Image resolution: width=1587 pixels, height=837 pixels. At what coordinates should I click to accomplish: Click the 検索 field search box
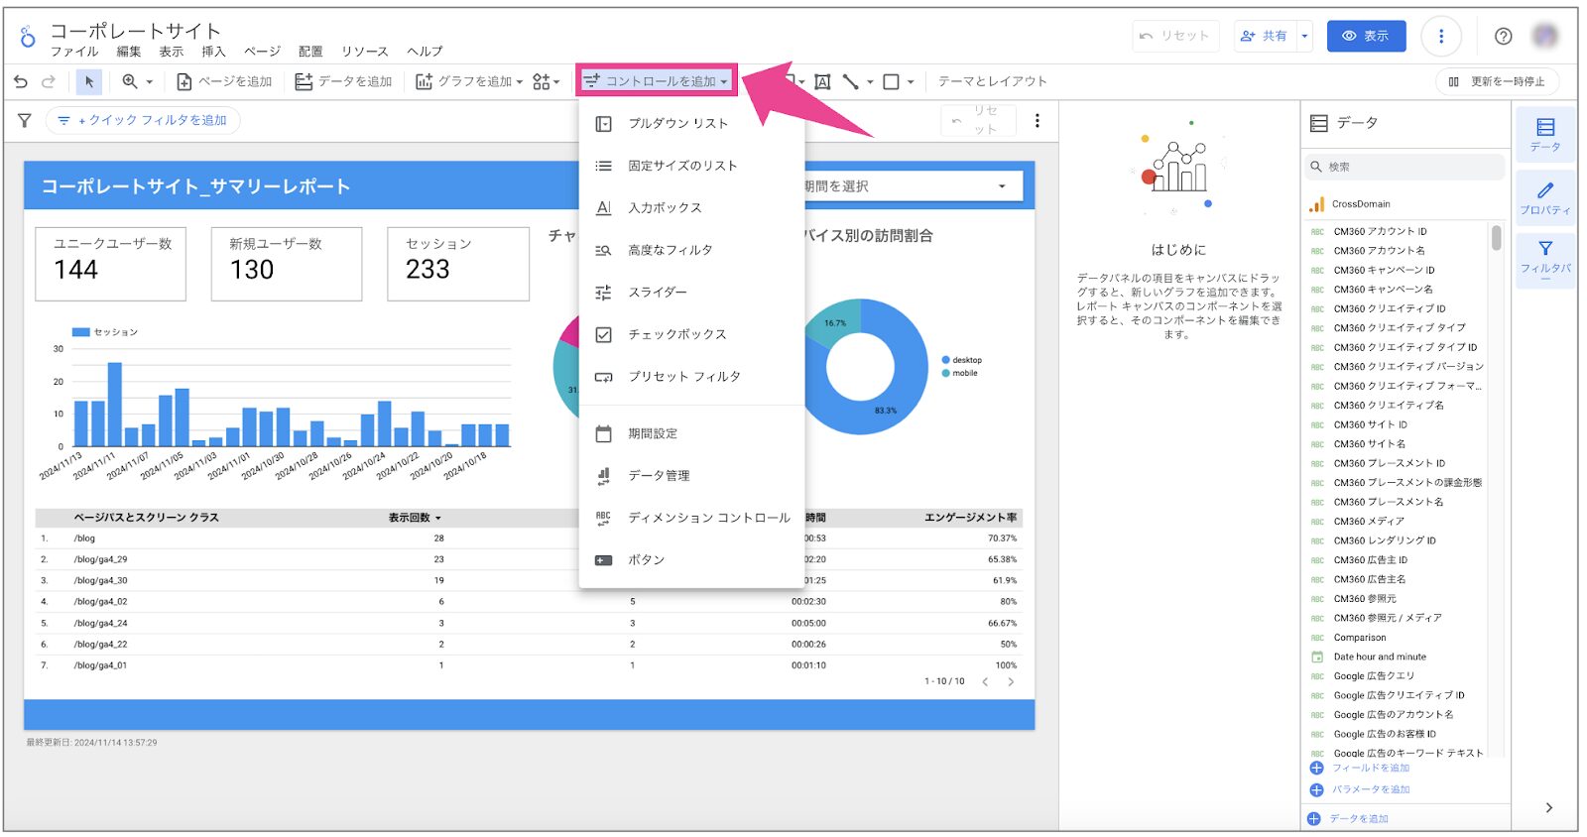1404,167
